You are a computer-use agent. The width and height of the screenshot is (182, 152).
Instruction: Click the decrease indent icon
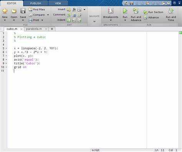click(79, 20)
